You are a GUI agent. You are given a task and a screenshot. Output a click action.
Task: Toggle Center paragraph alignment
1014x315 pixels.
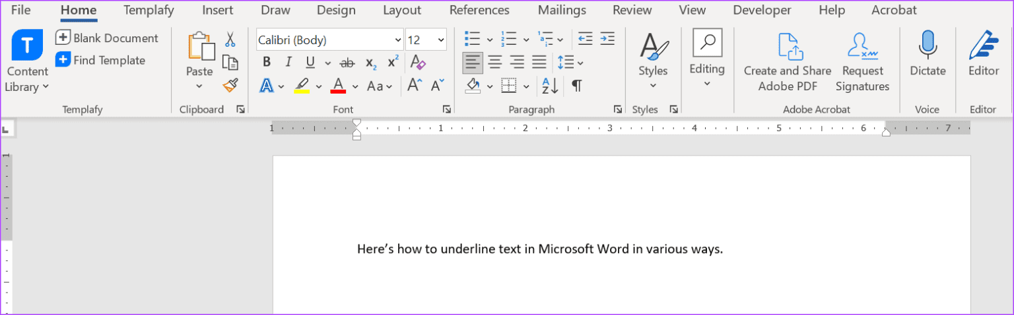click(495, 63)
